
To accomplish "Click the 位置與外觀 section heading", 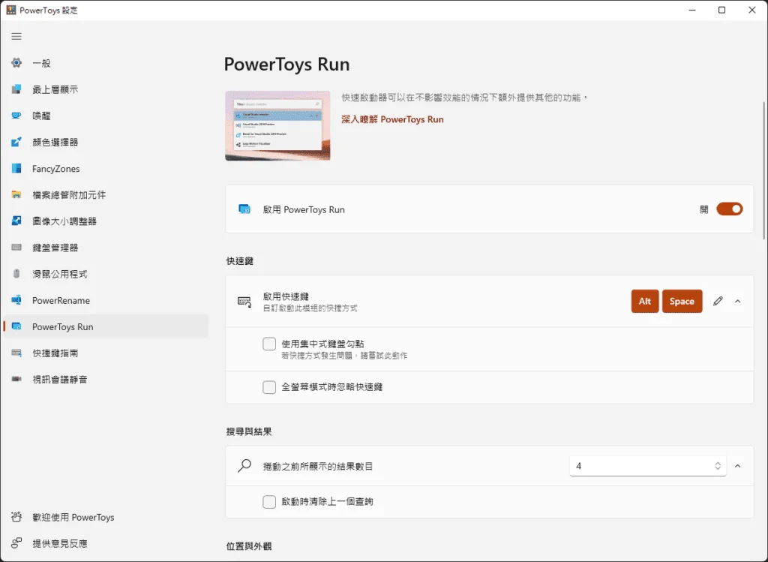I will [249, 546].
